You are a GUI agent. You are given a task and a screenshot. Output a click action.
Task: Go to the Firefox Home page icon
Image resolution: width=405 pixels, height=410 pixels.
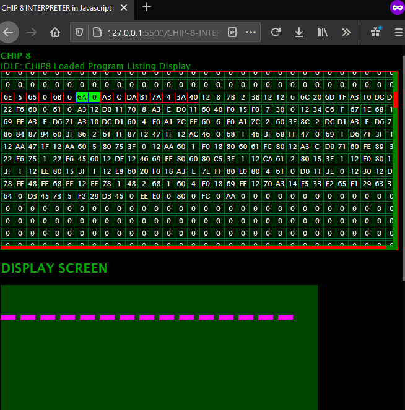tap(55, 32)
